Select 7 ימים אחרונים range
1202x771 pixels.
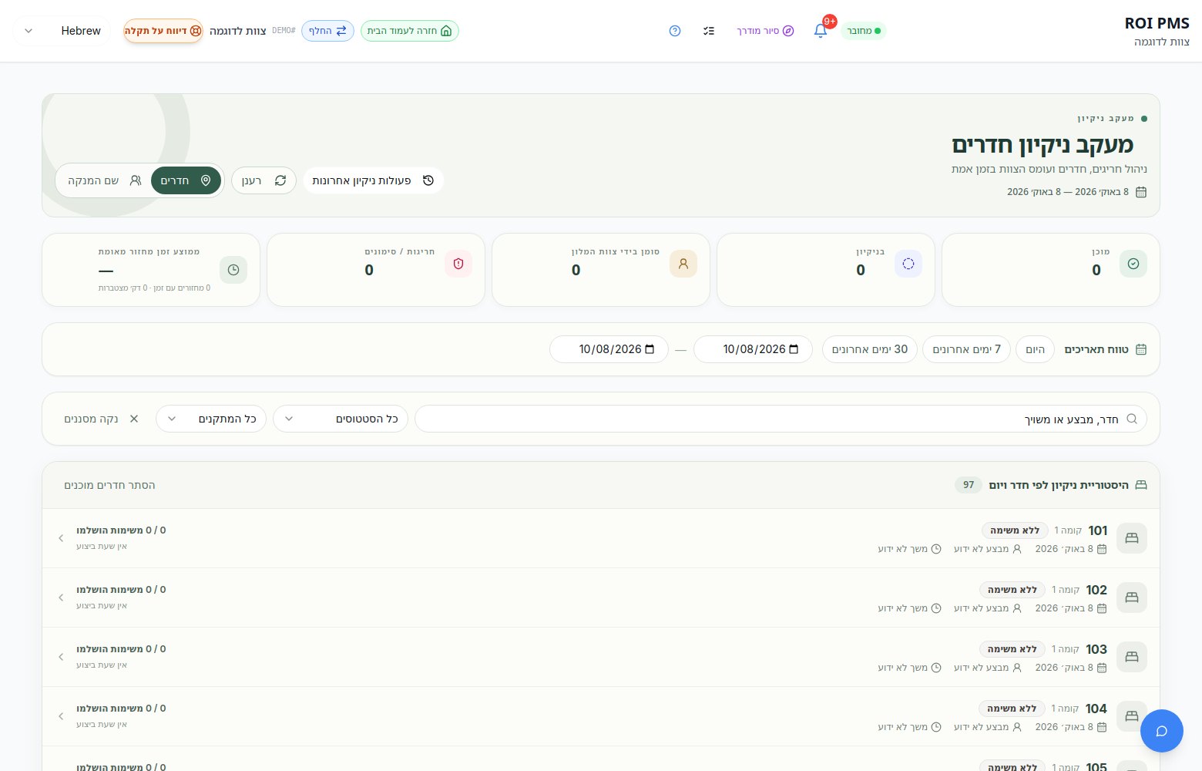[x=967, y=349]
